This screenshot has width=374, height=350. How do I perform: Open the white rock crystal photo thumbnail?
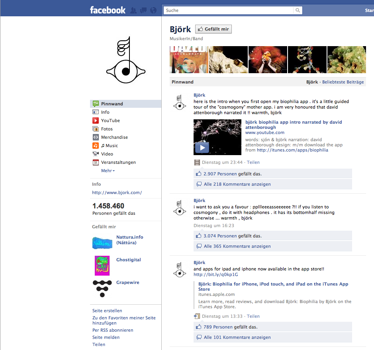click(x=228, y=60)
